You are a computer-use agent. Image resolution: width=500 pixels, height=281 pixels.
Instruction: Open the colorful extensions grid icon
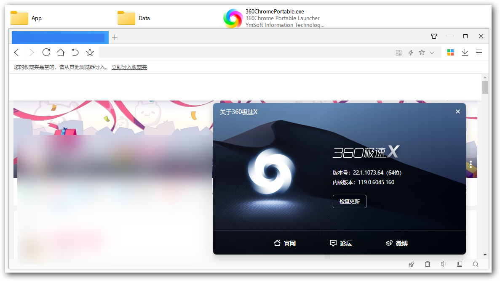pyautogui.click(x=450, y=53)
